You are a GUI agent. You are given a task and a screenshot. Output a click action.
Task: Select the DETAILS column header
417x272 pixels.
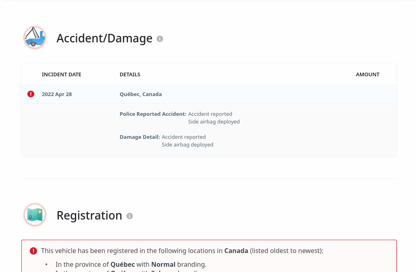(x=130, y=75)
